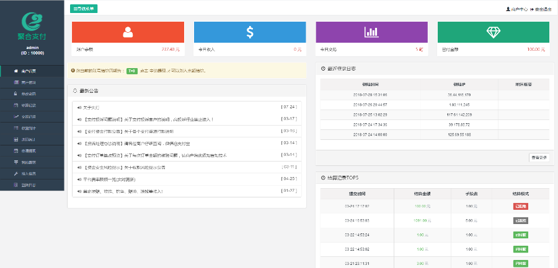Click the 最新公告 panel heading
558x268 pixels.
click(x=89, y=91)
